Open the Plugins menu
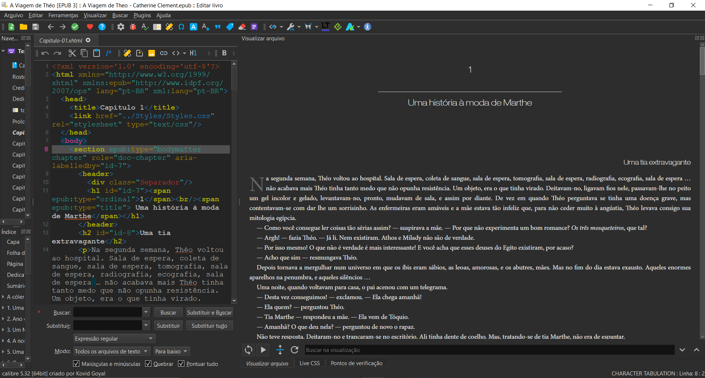The height and width of the screenshot is (378, 705). click(x=142, y=15)
